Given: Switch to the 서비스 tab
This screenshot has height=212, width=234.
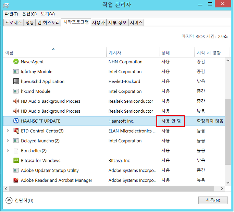Looking at the screenshot, I should coord(136,23).
